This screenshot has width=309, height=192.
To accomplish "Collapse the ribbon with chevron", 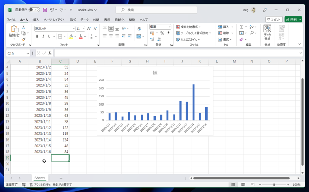I will [300, 44].
